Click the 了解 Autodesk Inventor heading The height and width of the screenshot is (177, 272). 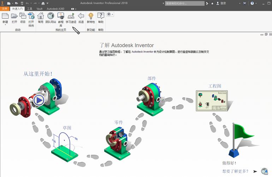pyautogui.click(x=126, y=45)
